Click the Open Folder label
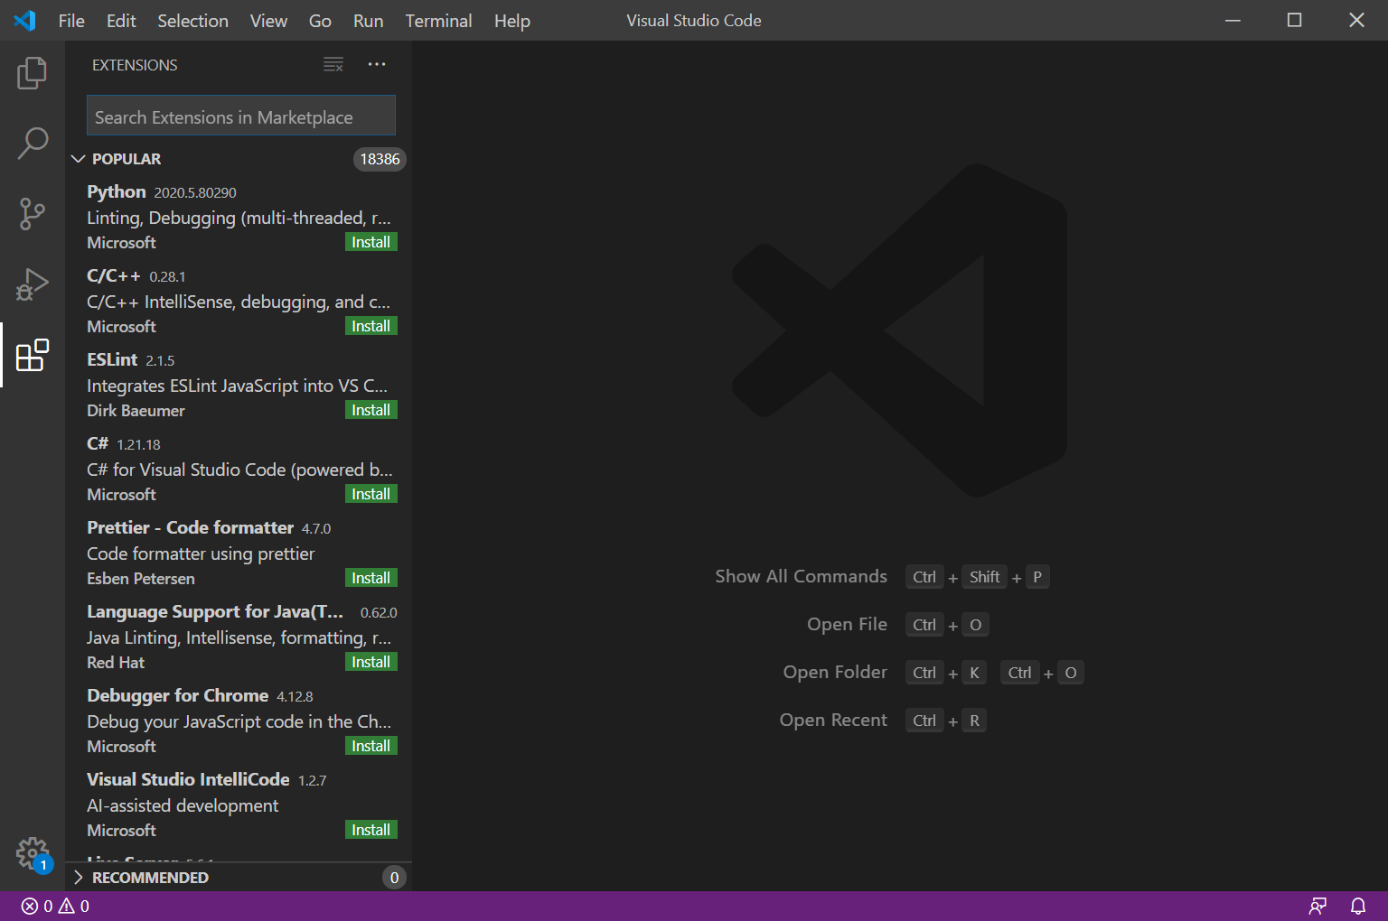 [x=835, y=672]
